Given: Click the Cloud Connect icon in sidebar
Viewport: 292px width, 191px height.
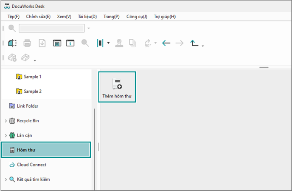Looking at the screenshot, I should click(x=12, y=165).
